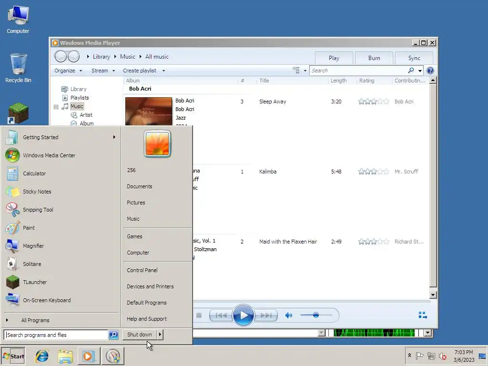Open Windows Explorer folder on taskbar
This screenshot has height=366, width=488.
tap(65, 356)
